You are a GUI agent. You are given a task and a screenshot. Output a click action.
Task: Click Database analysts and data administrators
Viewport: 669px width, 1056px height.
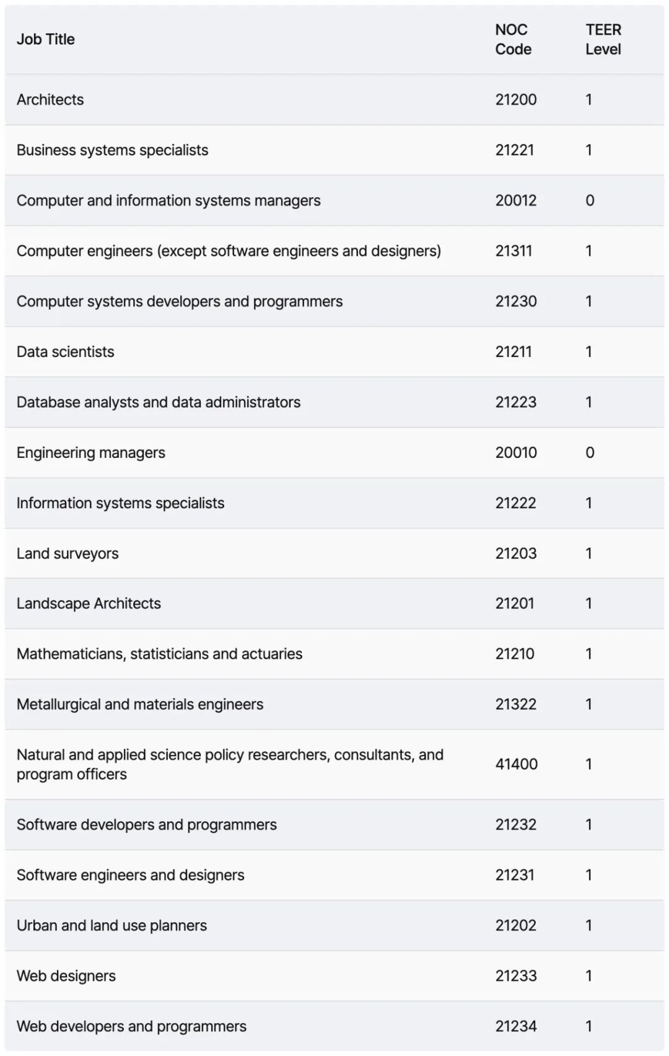pyautogui.click(x=159, y=402)
